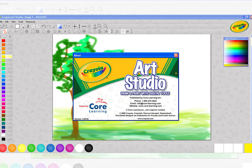
Task: Click the yellow current color box bottom right
Action: (x=248, y=148)
